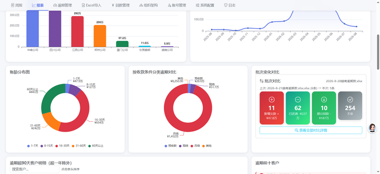Switch to the 逾期管理 tab
The image size is (380, 174).
(x=62, y=5)
